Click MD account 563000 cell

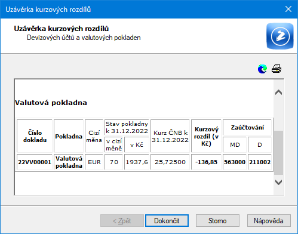tap(235, 162)
